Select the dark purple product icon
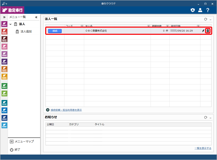The image size is (217, 160). (4, 61)
